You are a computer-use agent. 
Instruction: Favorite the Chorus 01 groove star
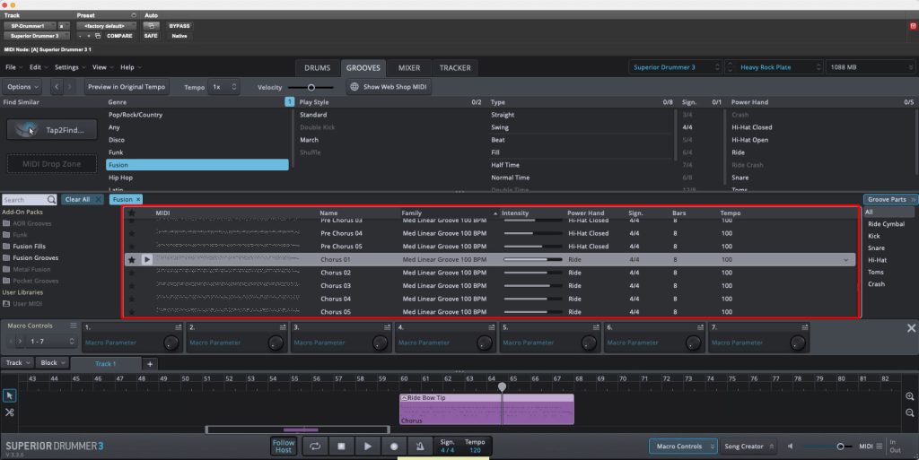pyautogui.click(x=132, y=259)
